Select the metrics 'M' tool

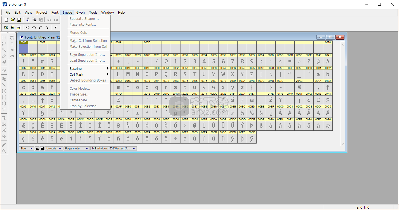(x=12, y=50)
